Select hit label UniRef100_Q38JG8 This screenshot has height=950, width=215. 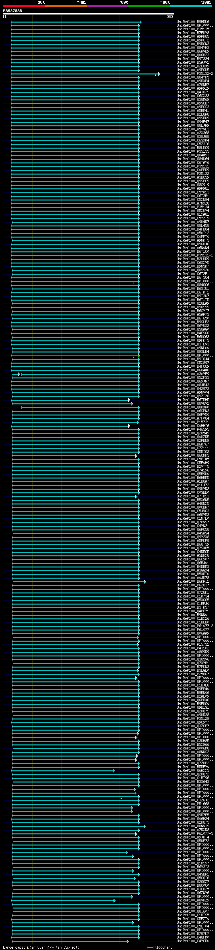(193, 136)
